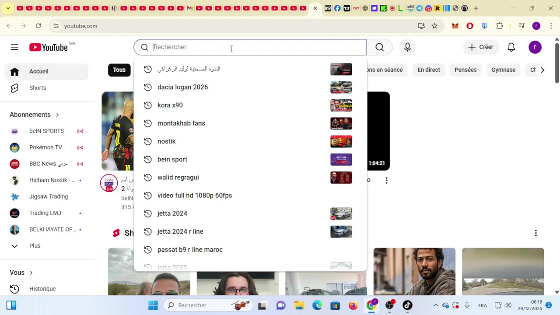Screen dimensions: 560x315
Task: Choose the passat b9 r line maroc suggestion
Action: click(250, 250)
